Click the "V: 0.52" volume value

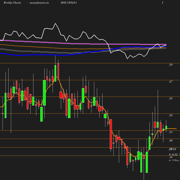tap(173, 154)
